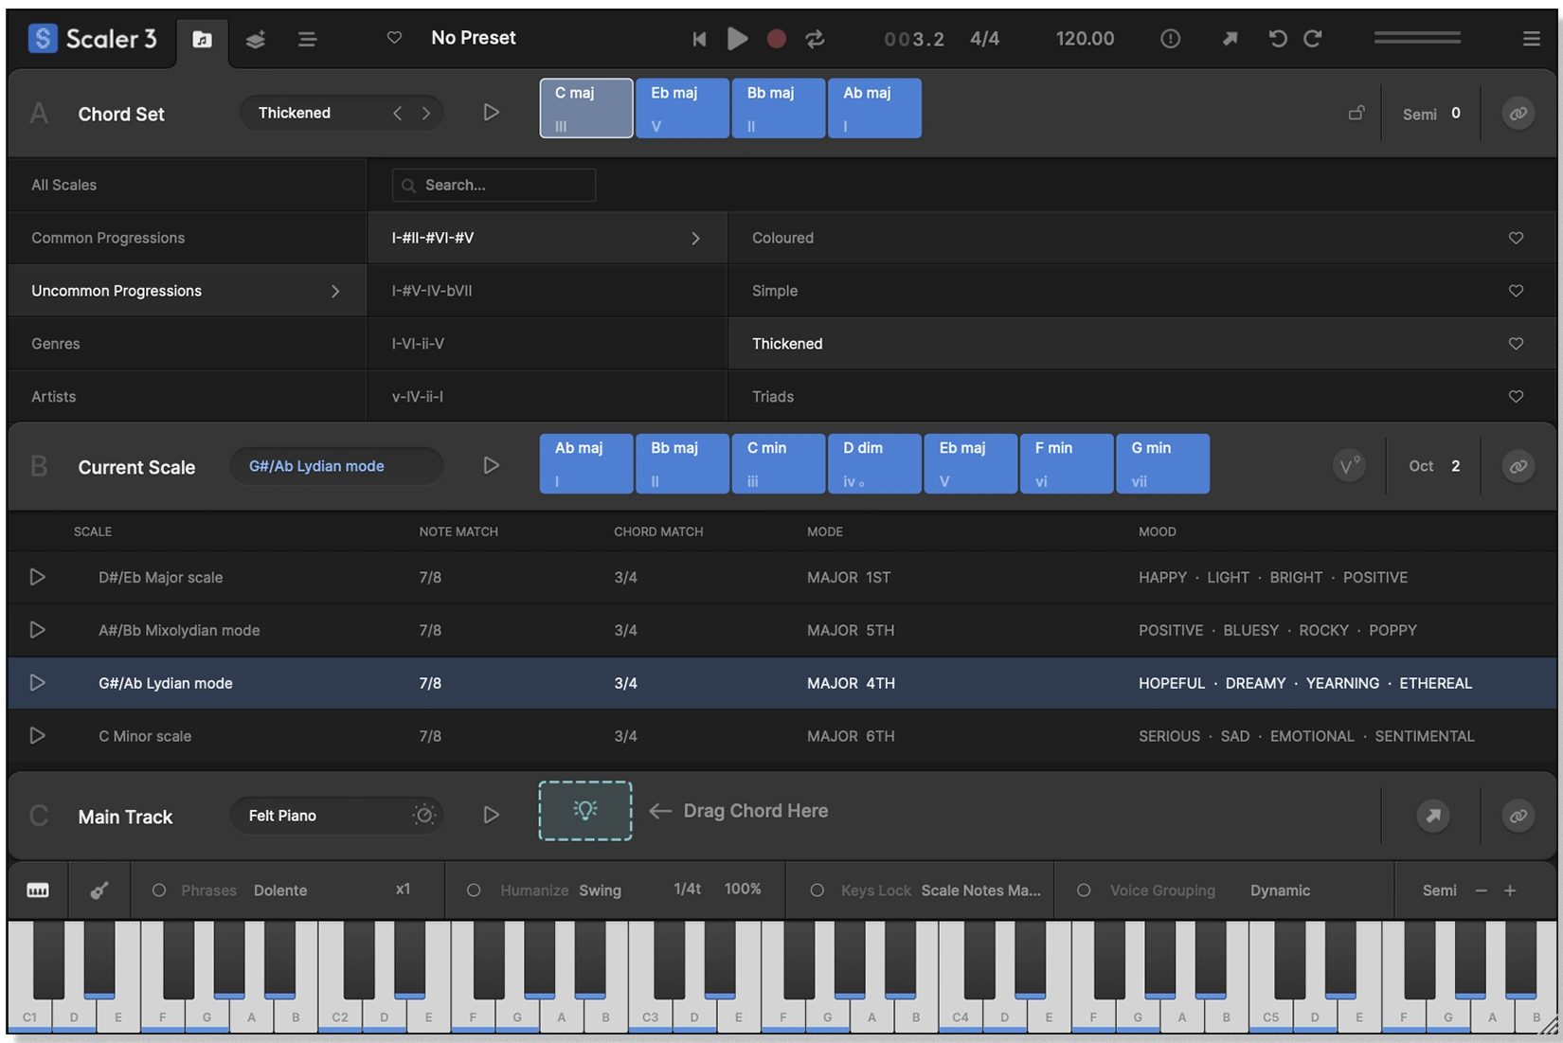Open the hamburger list icon in the toolbar

pyautogui.click(x=306, y=39)
